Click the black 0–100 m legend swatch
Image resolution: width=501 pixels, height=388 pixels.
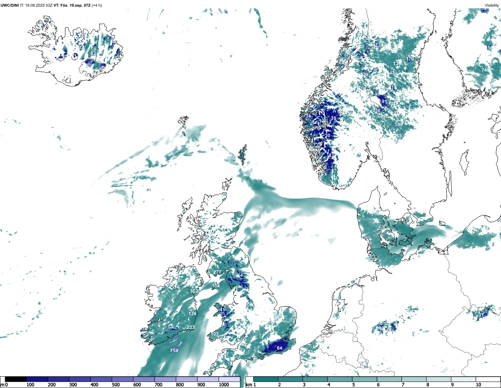16,379
